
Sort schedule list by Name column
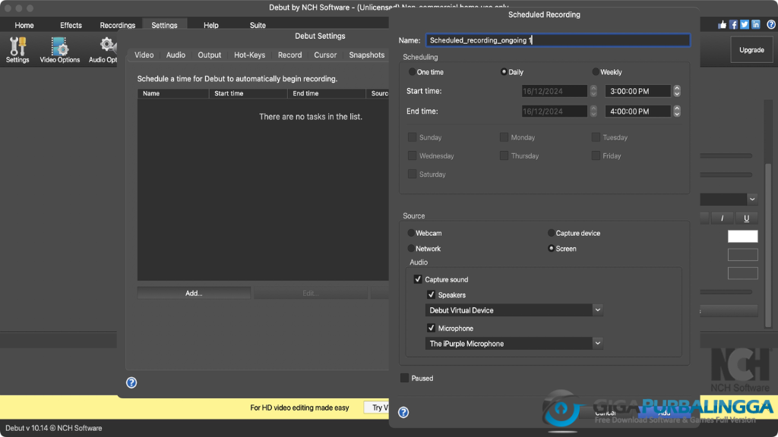tap(173, 93)
